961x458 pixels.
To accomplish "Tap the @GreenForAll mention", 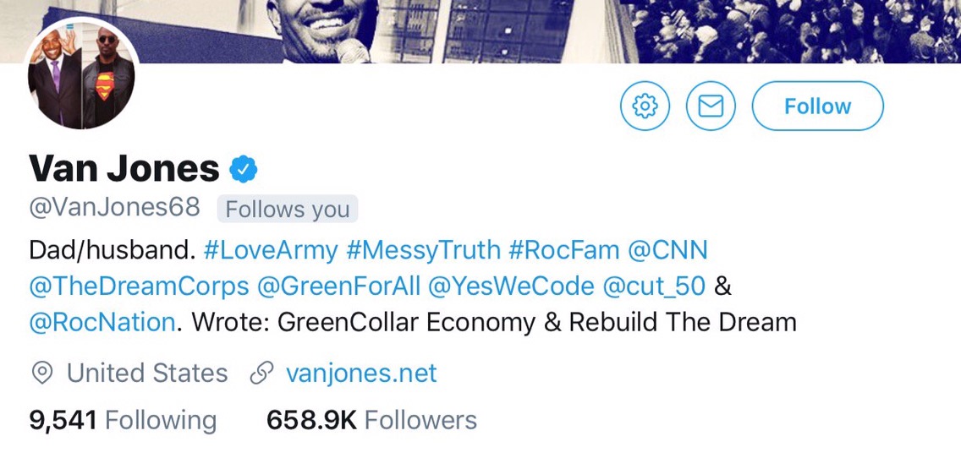I will pyautogui.click(x=338, y=286).
